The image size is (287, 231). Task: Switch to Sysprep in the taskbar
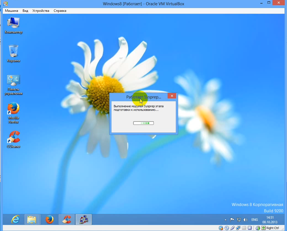pyautogui.click(x=84, y=219)
